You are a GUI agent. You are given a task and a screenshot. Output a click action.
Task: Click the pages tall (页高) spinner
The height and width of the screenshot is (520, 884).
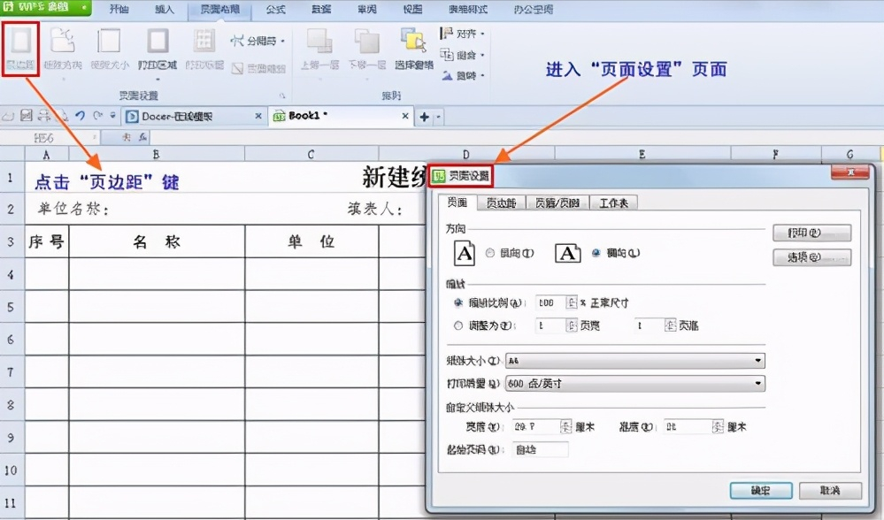click(671, 325)
